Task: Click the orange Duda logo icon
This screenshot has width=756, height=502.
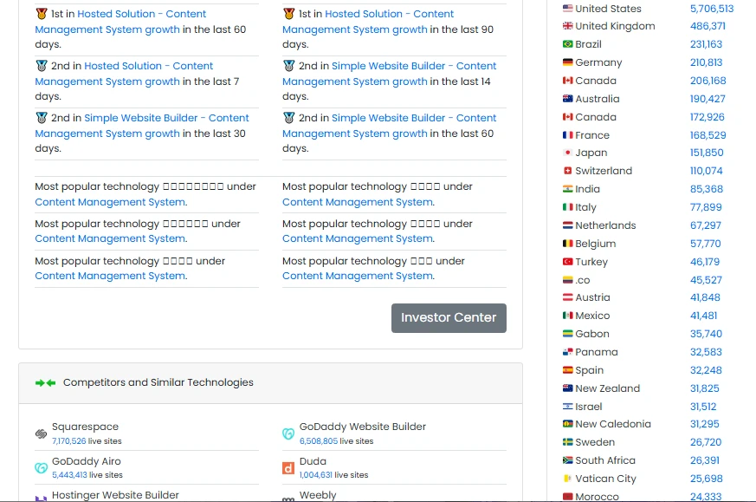Action: tap(288, 468)
